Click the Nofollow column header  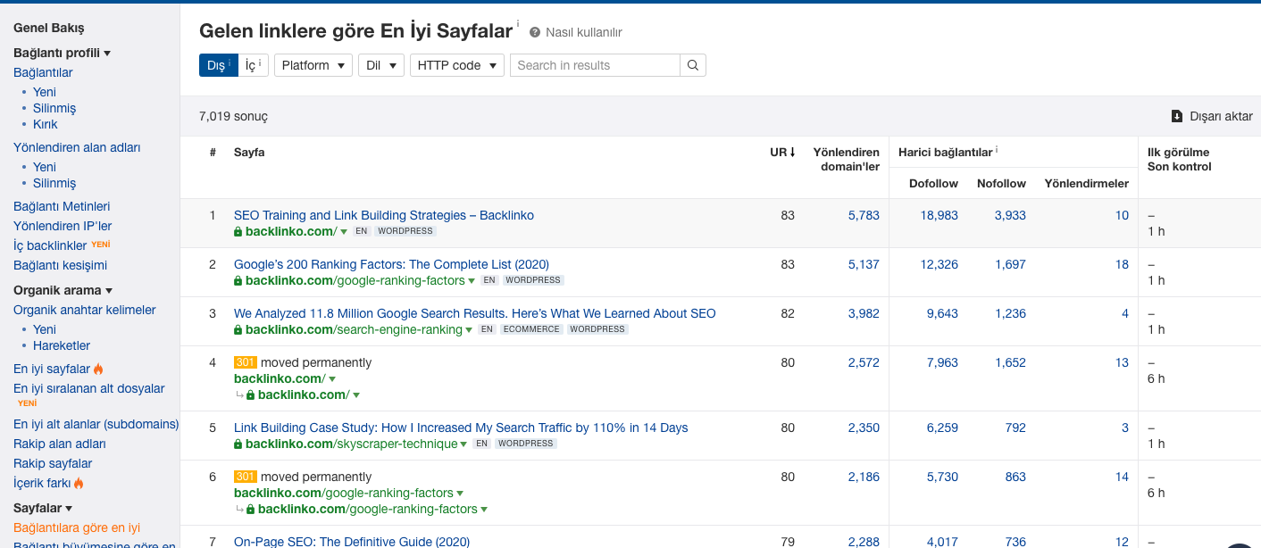pos(1001,183)
